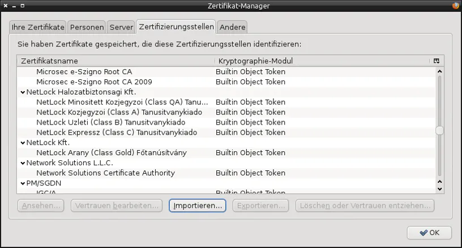Collapse the NetLock Halozatbiztonsagi Kft. group

(x=23, y=92)
